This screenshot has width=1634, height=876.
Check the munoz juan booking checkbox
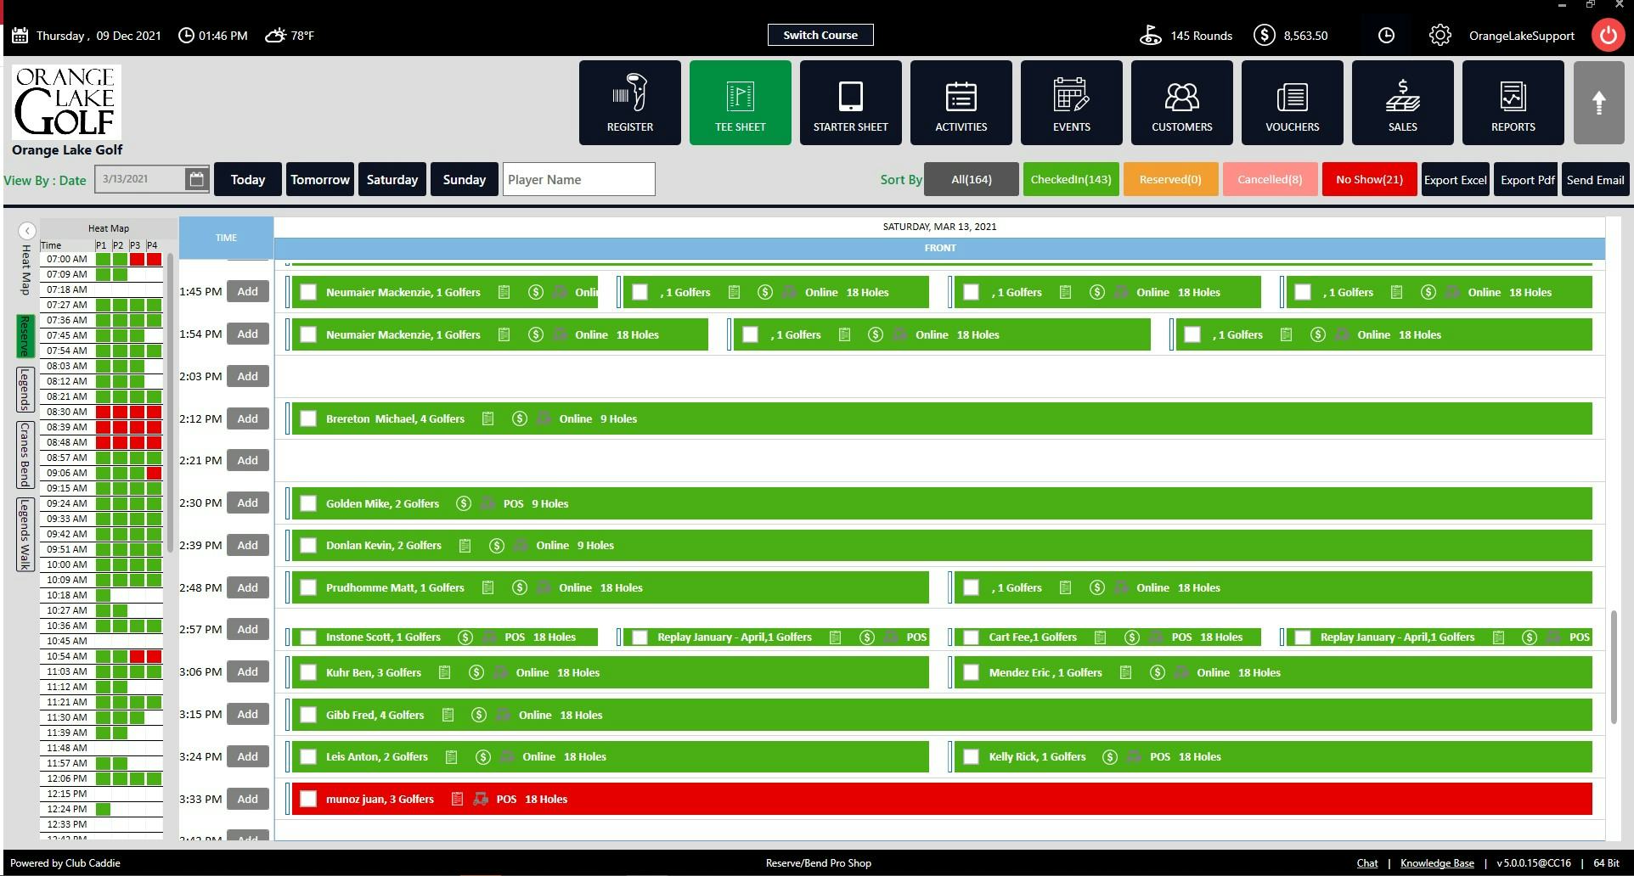point(307,799)
